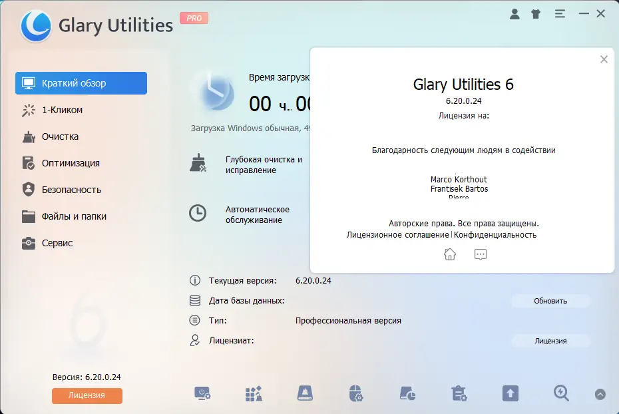Click the Время загрузки label

[279, 78]
